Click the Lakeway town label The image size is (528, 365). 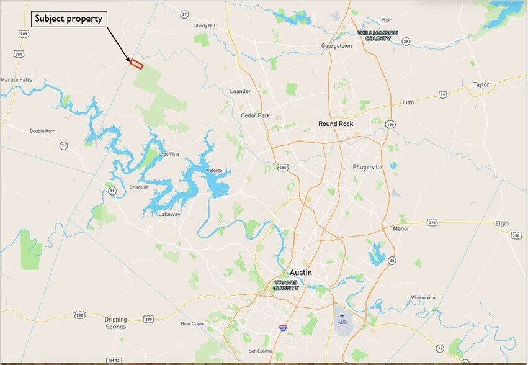pyautogui.click(x=169, y=214)
